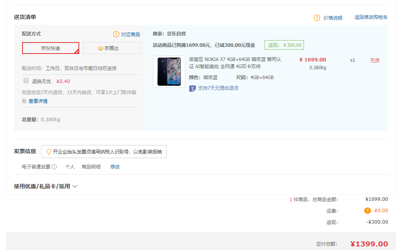Click the orange question mark beside shipping fee
The width and height of the screenshot is (408, 250).
367,211
